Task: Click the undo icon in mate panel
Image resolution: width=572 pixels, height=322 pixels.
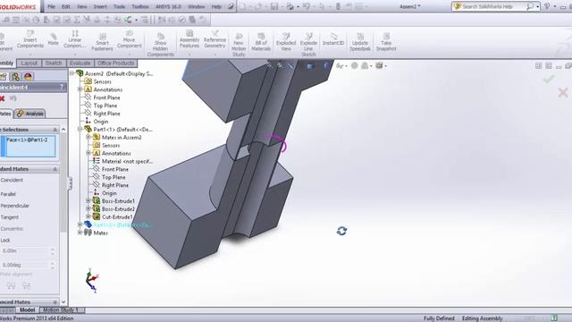Action: [x=13, y=98]
